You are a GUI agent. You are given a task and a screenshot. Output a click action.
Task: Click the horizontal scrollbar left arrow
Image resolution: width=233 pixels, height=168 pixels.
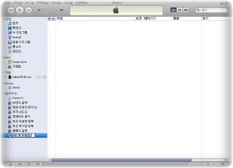(x=49, y=160)
